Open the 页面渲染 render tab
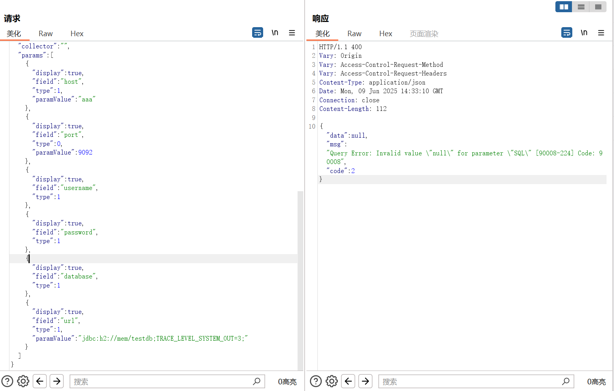This screenshot has width=614, height=391. (x=424, y=34)
